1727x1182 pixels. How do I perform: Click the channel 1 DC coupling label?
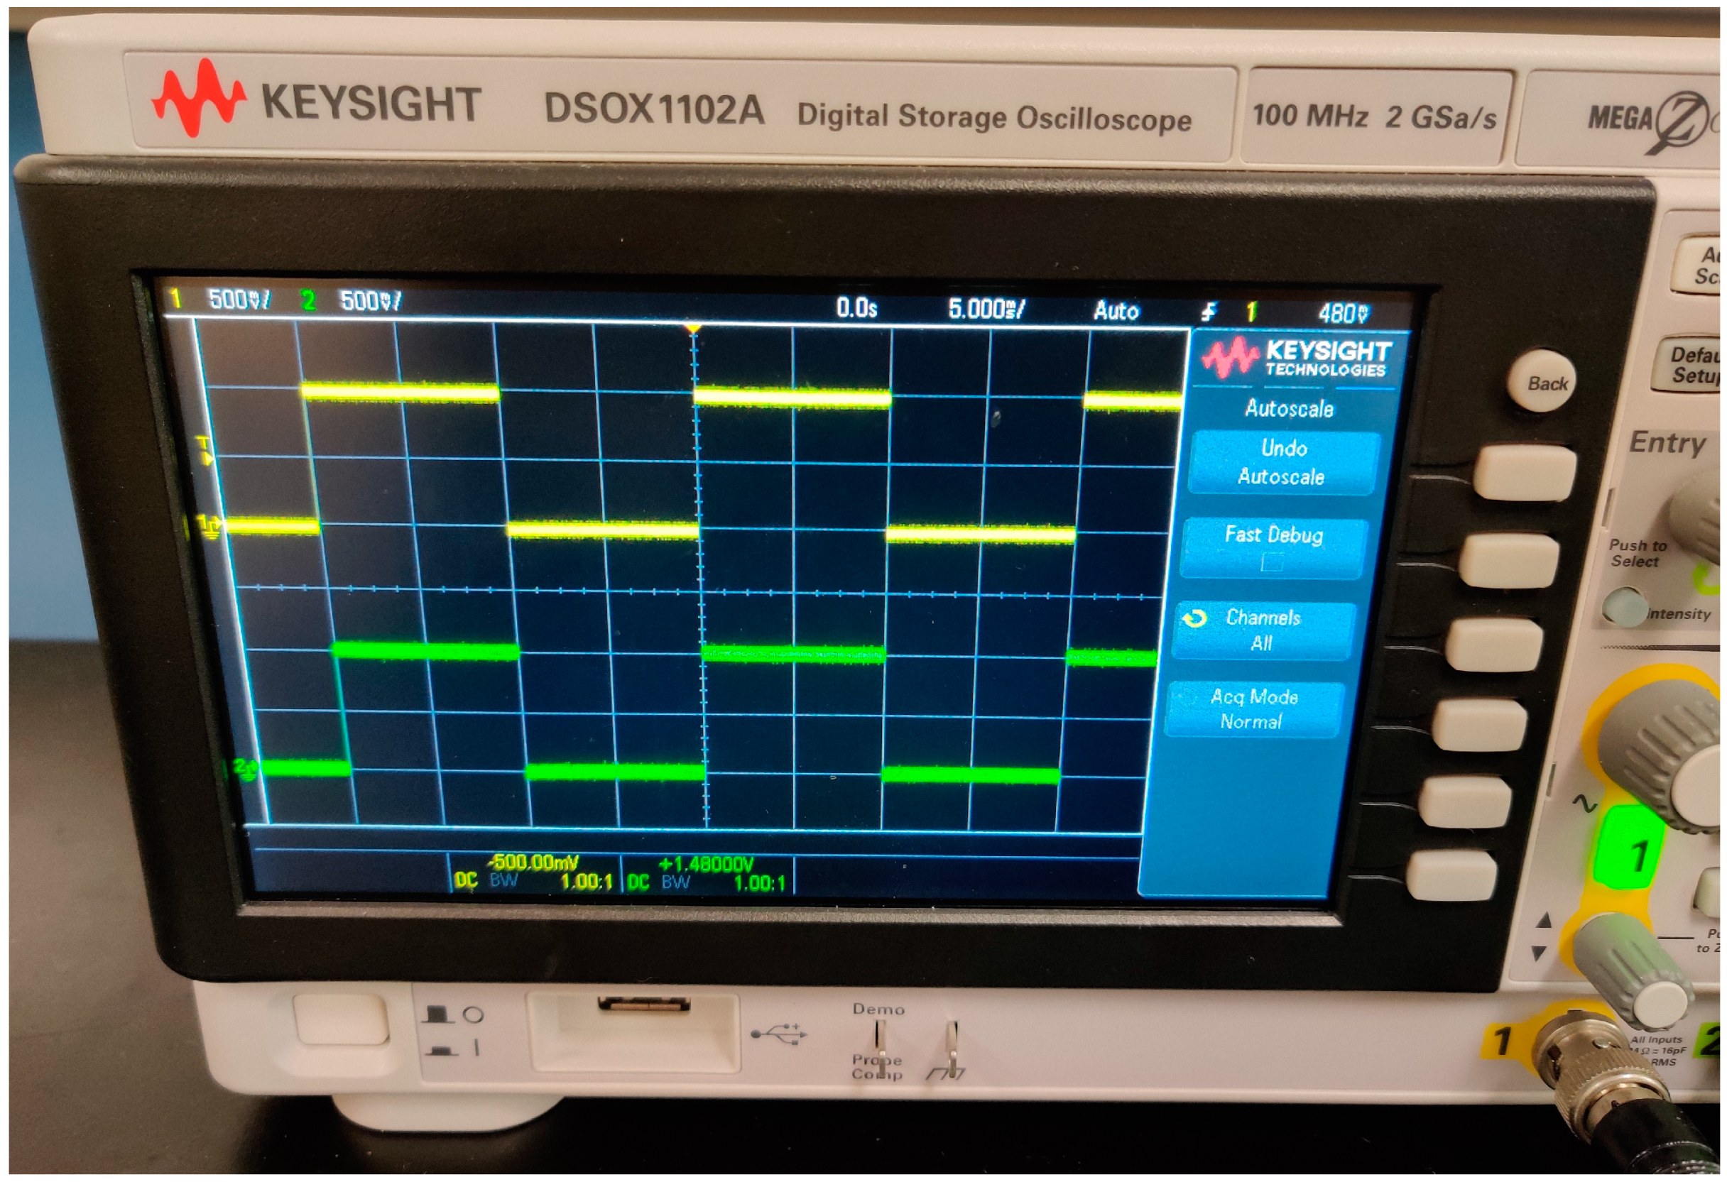tap(466, 880)
